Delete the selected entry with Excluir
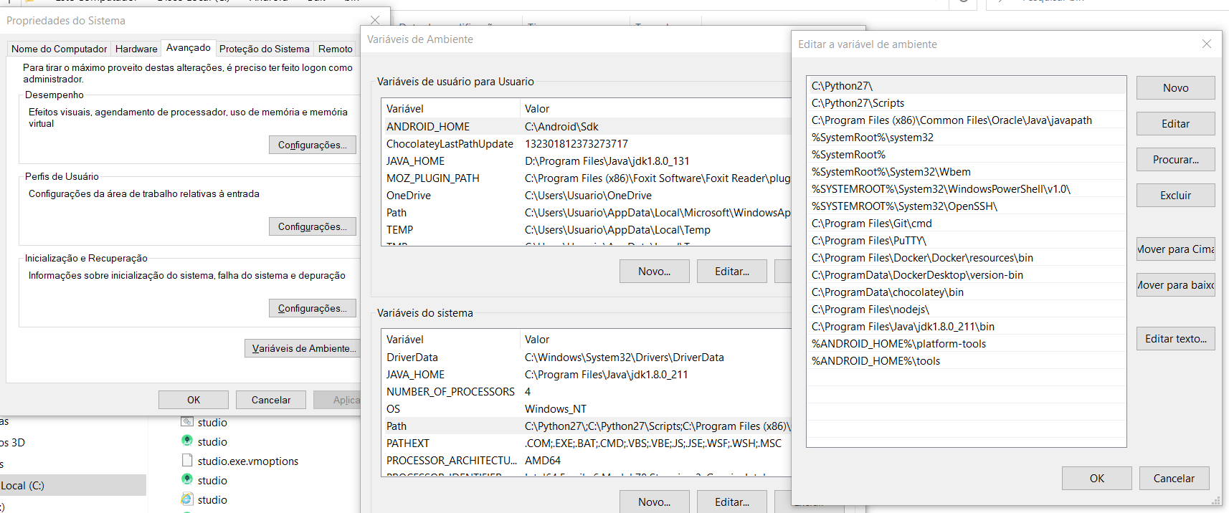The height and width of the screenshot is (513, 1229). tap(1176, 196)
